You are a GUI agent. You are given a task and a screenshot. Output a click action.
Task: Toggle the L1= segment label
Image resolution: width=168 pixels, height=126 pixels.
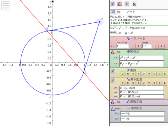pyautogui.click(x=117, y=114)
